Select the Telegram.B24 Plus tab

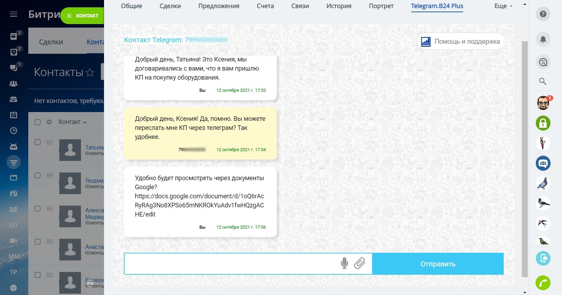click(437, 6)
